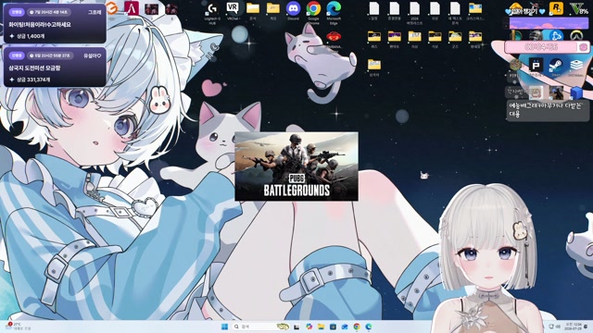Open the 새 텍스트 문서 file icon
The image size is (593, 333).
pos(455,13)
